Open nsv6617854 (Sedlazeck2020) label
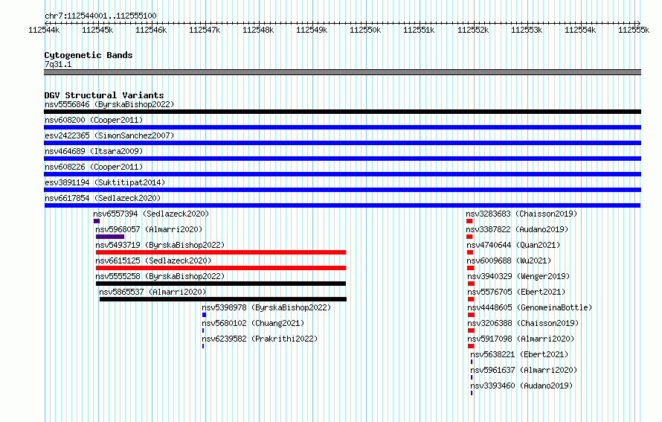The image size is (662, 422). (103, 198)
